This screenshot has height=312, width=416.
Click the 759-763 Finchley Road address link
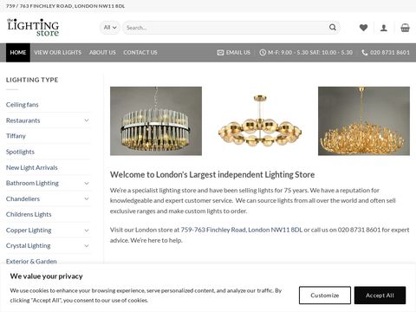[x=242, y=230]
